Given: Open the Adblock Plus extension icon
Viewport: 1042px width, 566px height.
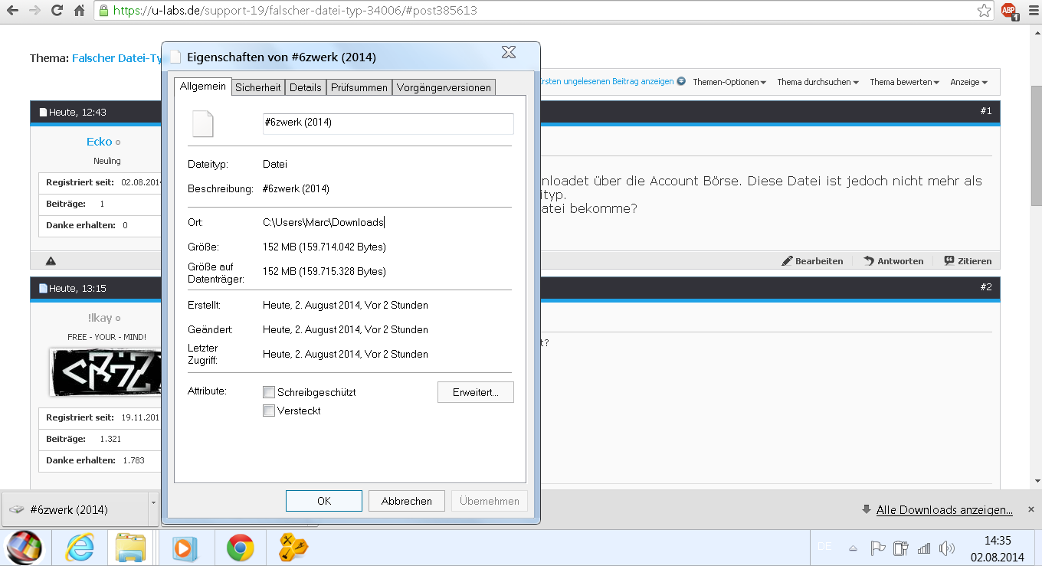Looking at the screenshot, I should [x=1009, y=11].
